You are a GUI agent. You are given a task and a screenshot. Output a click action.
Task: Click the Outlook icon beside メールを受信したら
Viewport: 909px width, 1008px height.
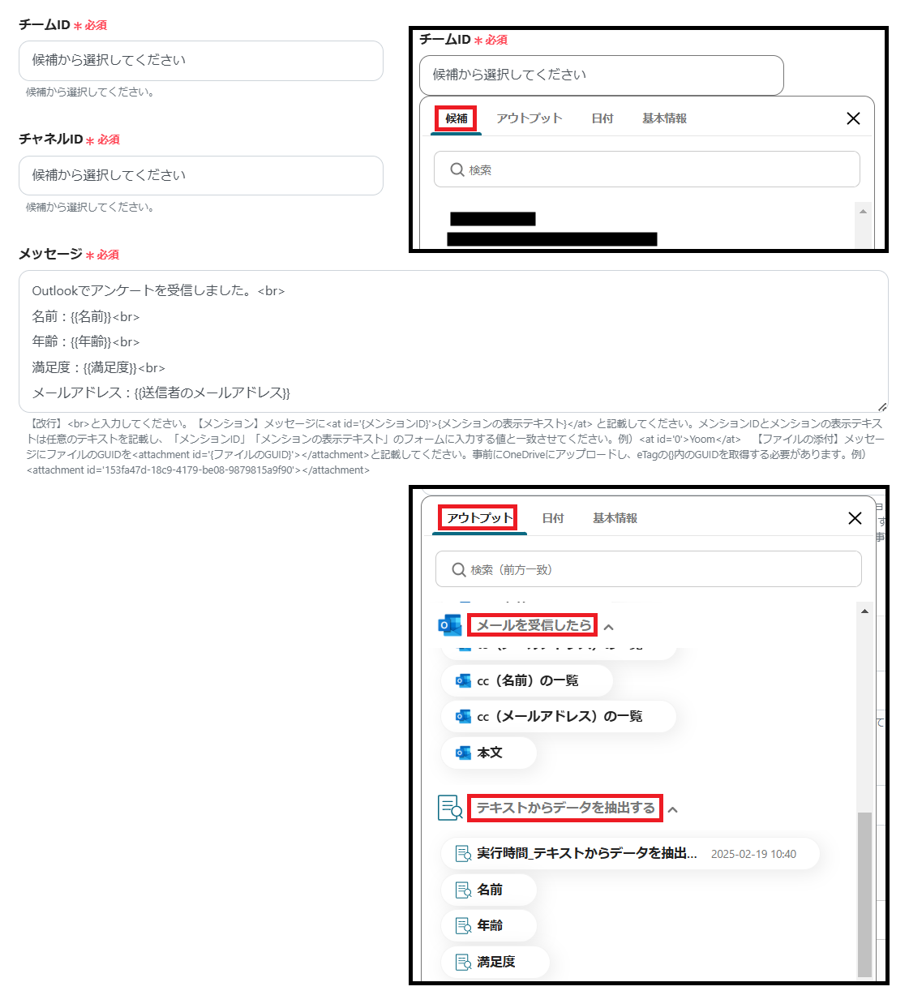[x=449, y=625]
